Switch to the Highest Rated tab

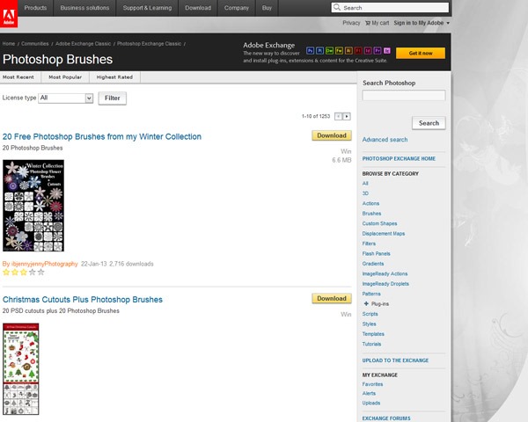(x=114, y=77)
